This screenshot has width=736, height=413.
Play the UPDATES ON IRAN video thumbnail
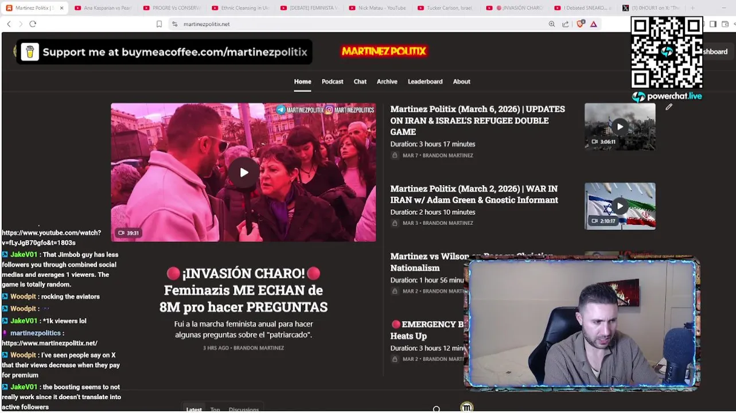[620, 127]
